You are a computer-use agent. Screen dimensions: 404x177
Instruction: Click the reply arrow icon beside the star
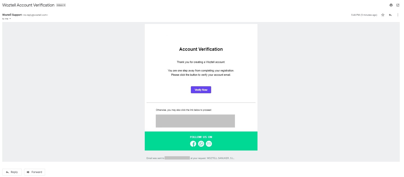(390, 15)
